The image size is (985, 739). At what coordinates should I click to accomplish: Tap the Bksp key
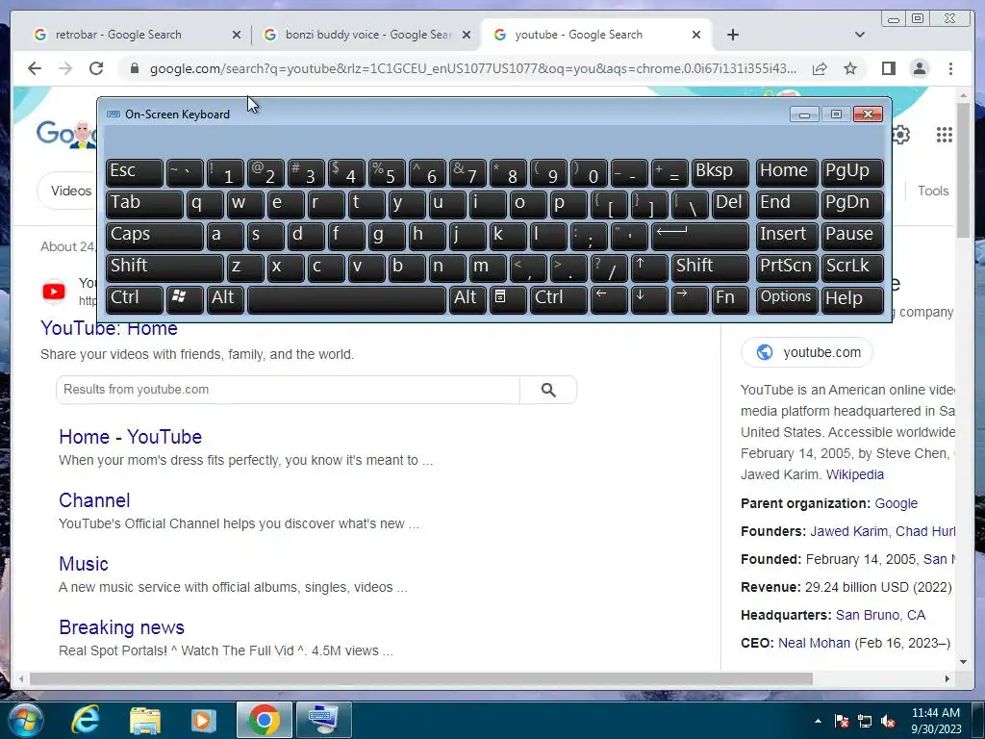[x=720, y=172]
